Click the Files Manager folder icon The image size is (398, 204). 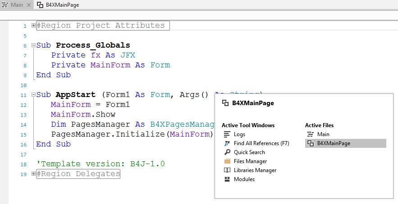227,161
